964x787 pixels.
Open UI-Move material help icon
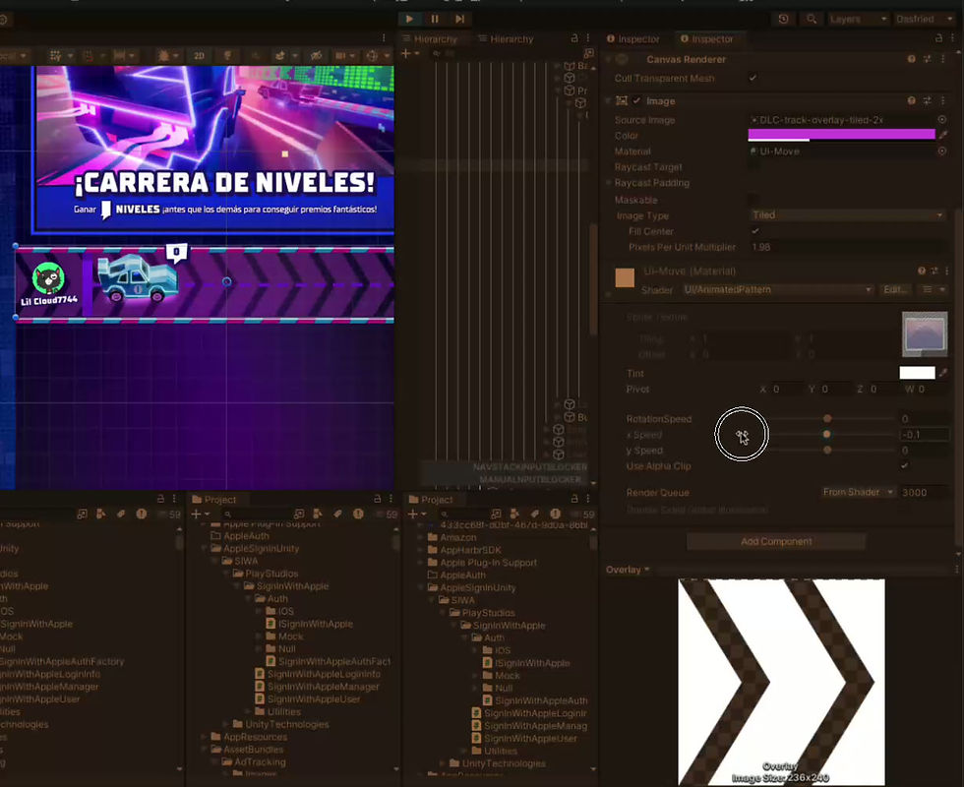(922, 271)
